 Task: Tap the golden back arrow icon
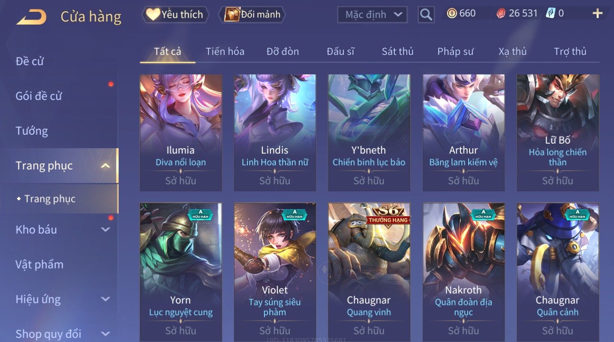click(31, 17)
